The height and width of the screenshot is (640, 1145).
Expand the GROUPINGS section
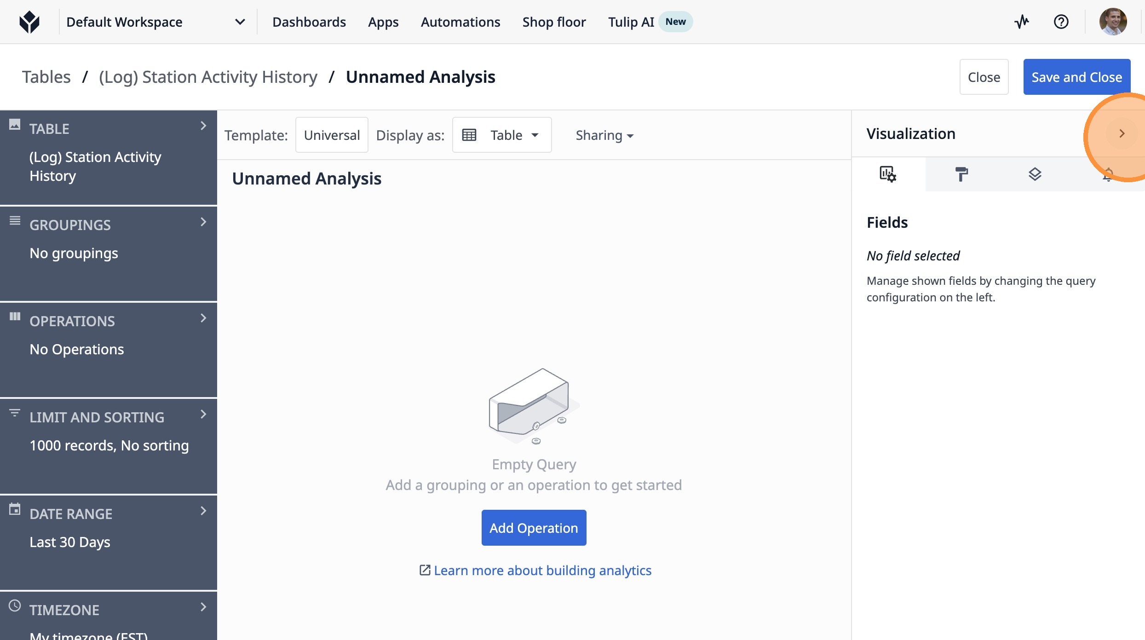tap(203, 222)
